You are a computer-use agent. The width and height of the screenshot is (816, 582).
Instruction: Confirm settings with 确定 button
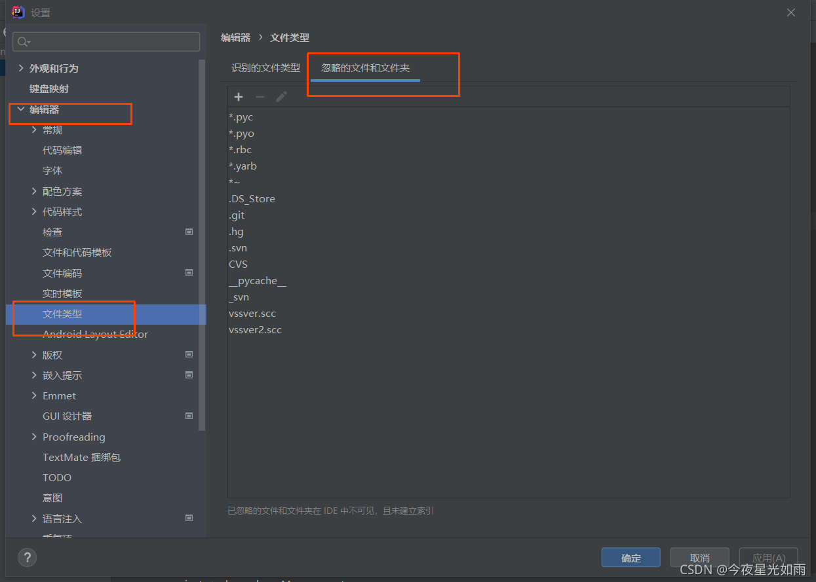(631, 558)
